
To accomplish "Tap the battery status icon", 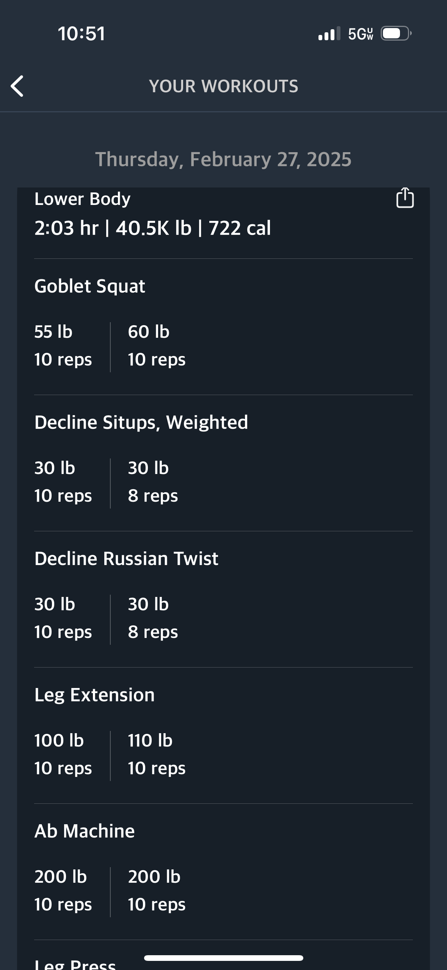I will (396, 33).
